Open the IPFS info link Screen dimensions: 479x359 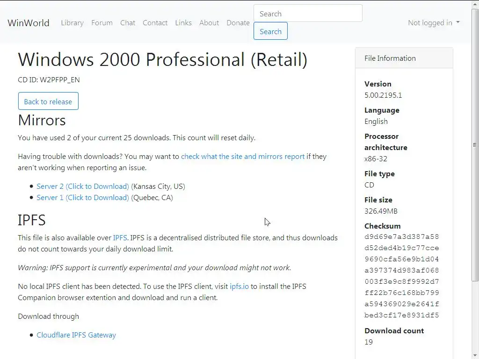(x=120, y=238)
